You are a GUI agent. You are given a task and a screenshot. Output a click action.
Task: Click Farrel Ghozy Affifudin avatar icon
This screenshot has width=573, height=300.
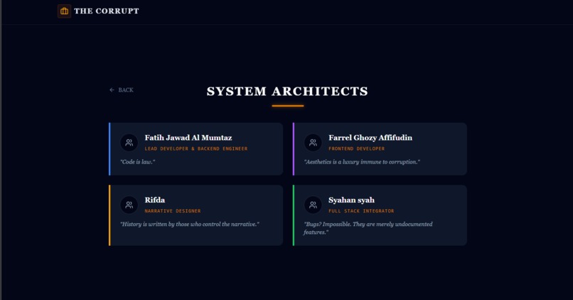point(313,142)
